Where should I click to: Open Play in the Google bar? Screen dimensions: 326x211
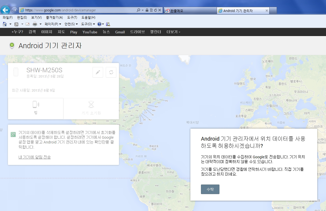[x=74, y=32]
